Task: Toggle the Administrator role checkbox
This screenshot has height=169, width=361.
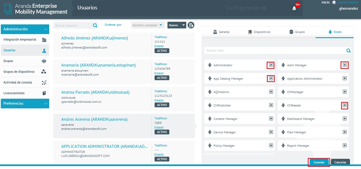Action: point(271,65)
